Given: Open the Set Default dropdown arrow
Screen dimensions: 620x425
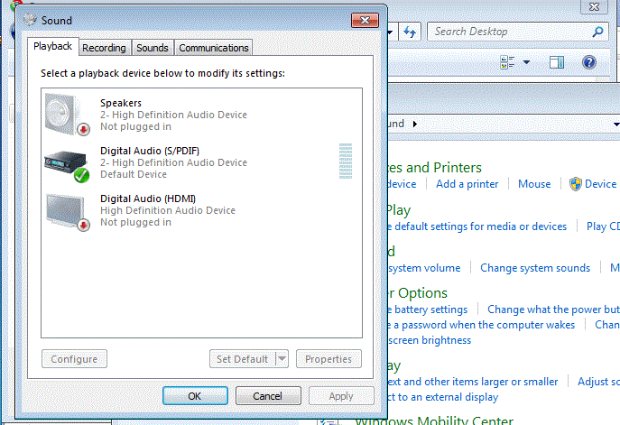Looking at the screenshot, I should tap(282, 359).
